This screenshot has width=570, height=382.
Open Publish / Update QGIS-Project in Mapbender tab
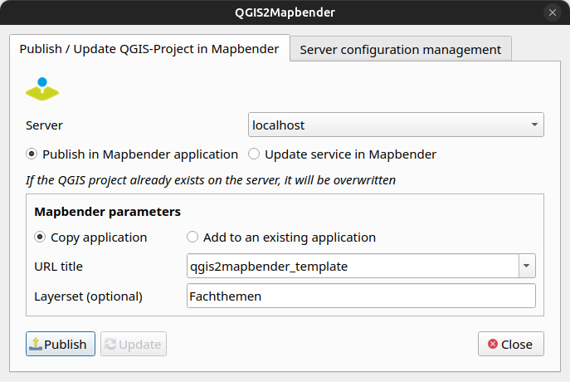click(x=149, y=48)
